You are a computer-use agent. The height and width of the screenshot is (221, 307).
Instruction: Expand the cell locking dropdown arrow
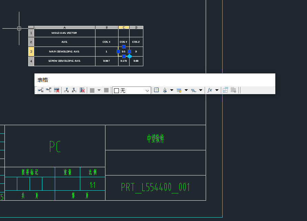pyautogui.click(x=186, y=90)
